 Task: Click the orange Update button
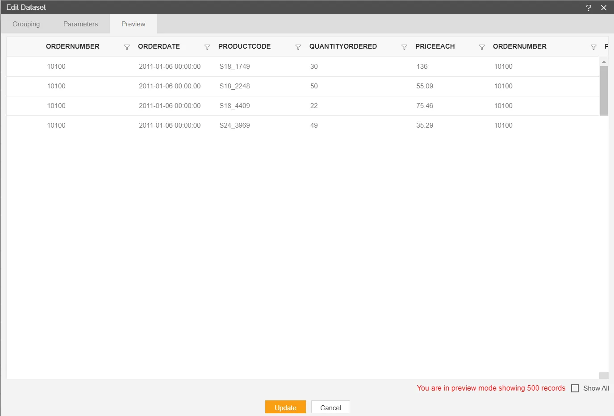(285, 408)
